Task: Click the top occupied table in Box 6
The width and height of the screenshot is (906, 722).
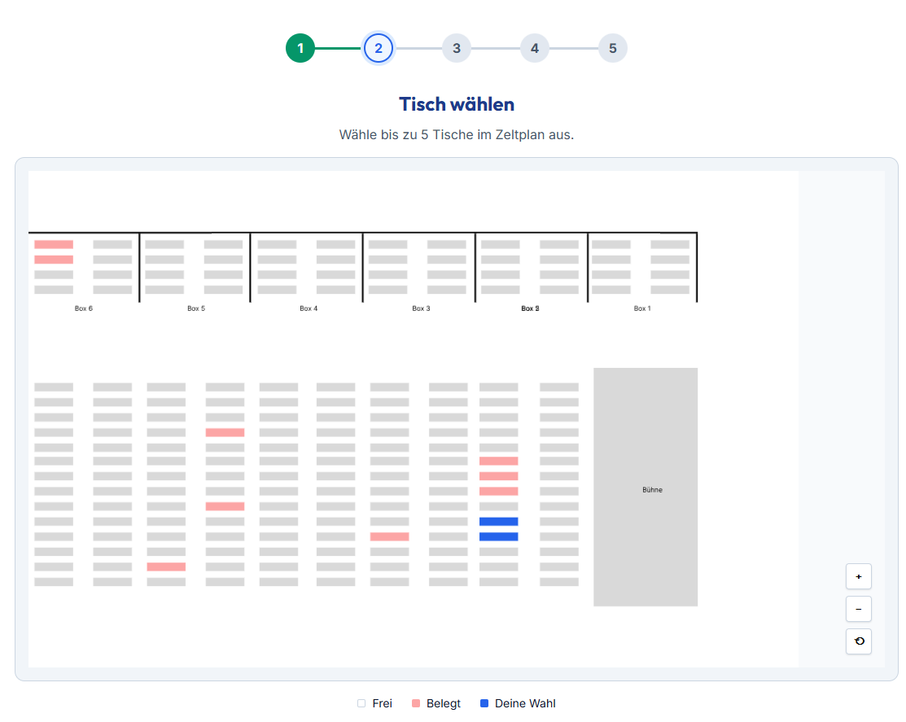Action: [54, 244]
